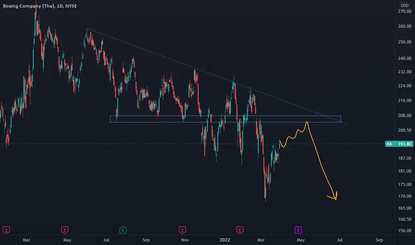The width and height of the screenshot is (415, 245).
Task: Click the 240.00 price axis label
Action: point(405,58)
